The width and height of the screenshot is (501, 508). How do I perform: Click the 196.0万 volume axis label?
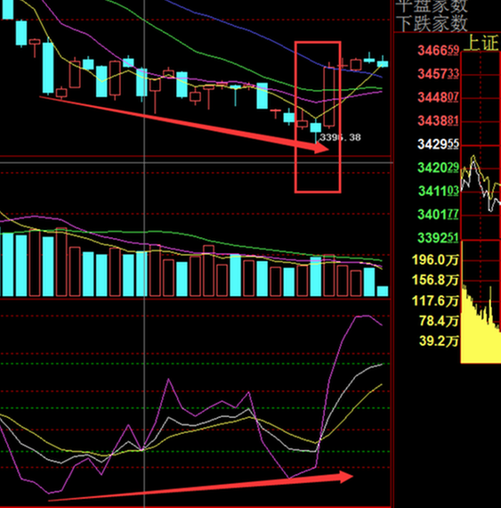[x=435, y=259]
